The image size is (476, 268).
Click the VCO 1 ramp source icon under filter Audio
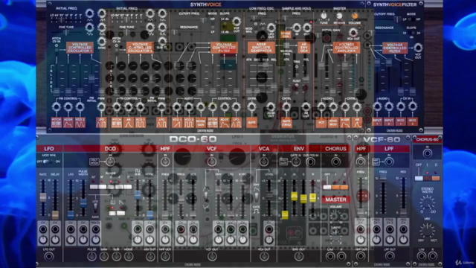pyautogui.click(x=177, y=123)
